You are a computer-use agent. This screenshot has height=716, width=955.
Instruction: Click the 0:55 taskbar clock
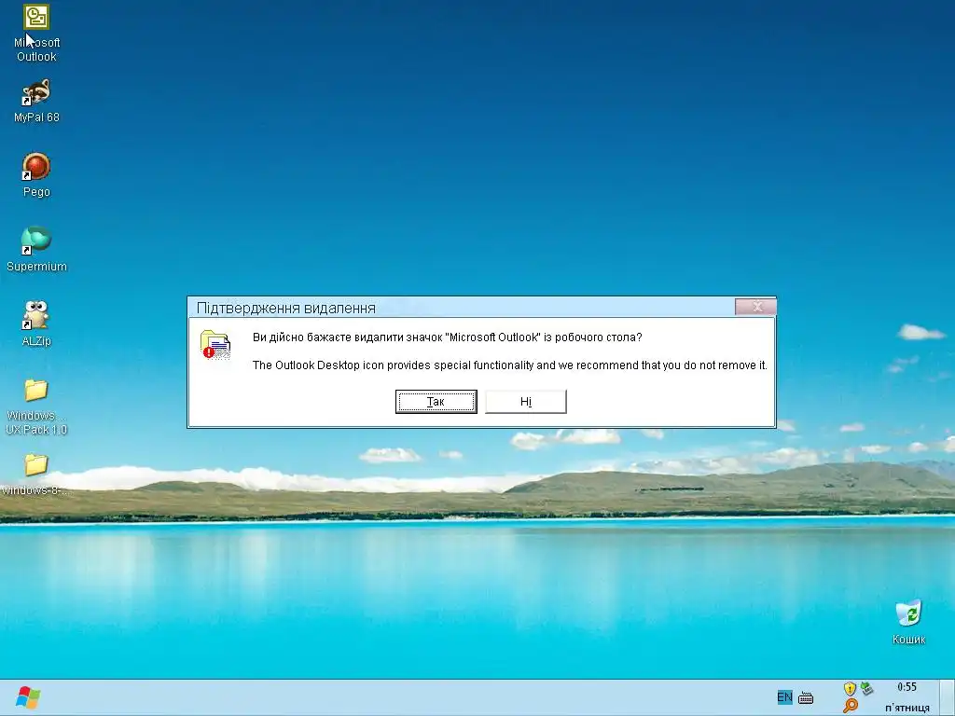pos(907,687)
